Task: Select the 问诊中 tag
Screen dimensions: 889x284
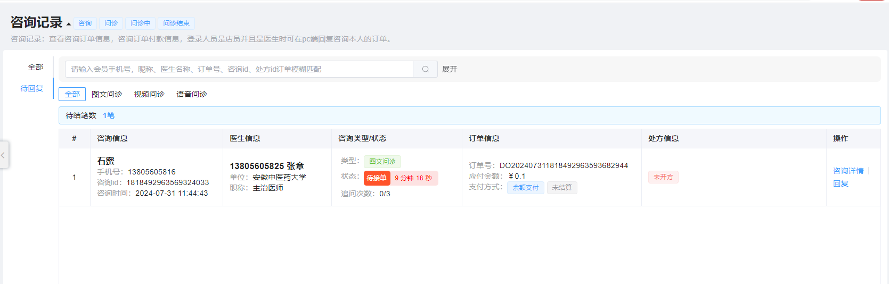Action: click(x=141, y=23)
